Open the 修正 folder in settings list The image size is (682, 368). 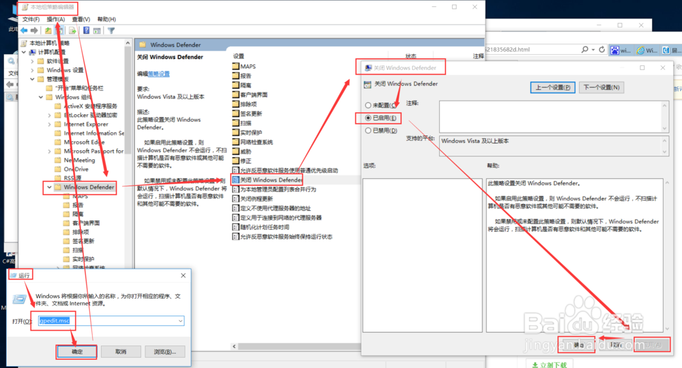[x=242, y=161]
